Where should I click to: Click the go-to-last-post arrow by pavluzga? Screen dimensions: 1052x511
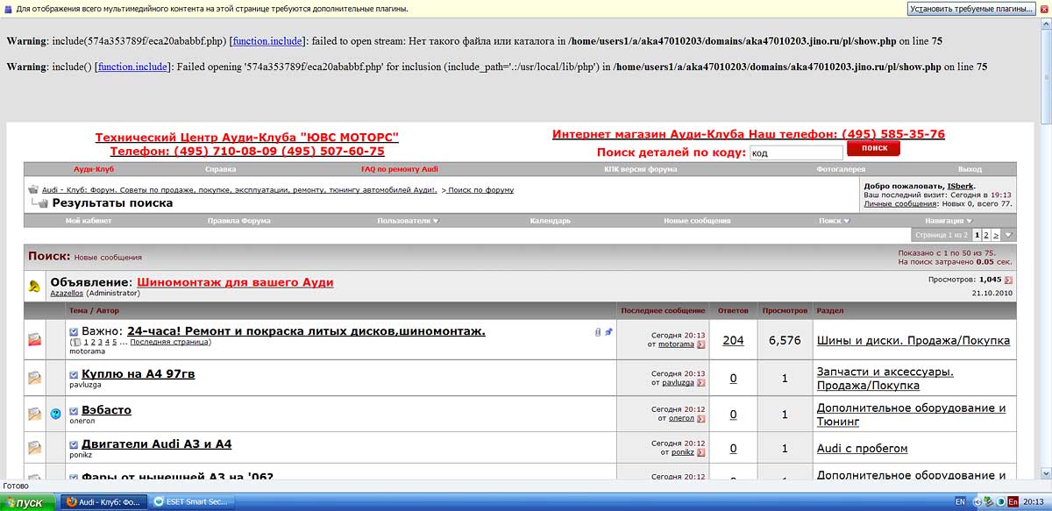(x=700, y=383)
